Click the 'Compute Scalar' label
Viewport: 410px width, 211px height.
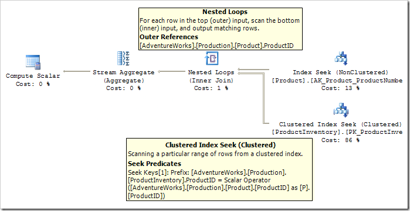pos(33,76)
